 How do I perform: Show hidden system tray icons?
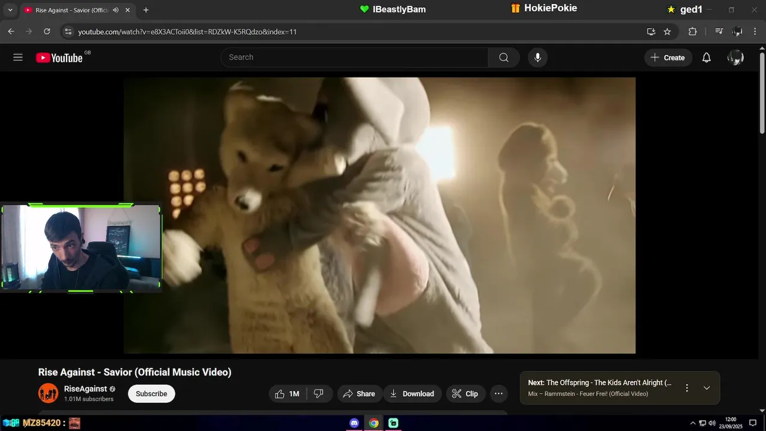693,423
